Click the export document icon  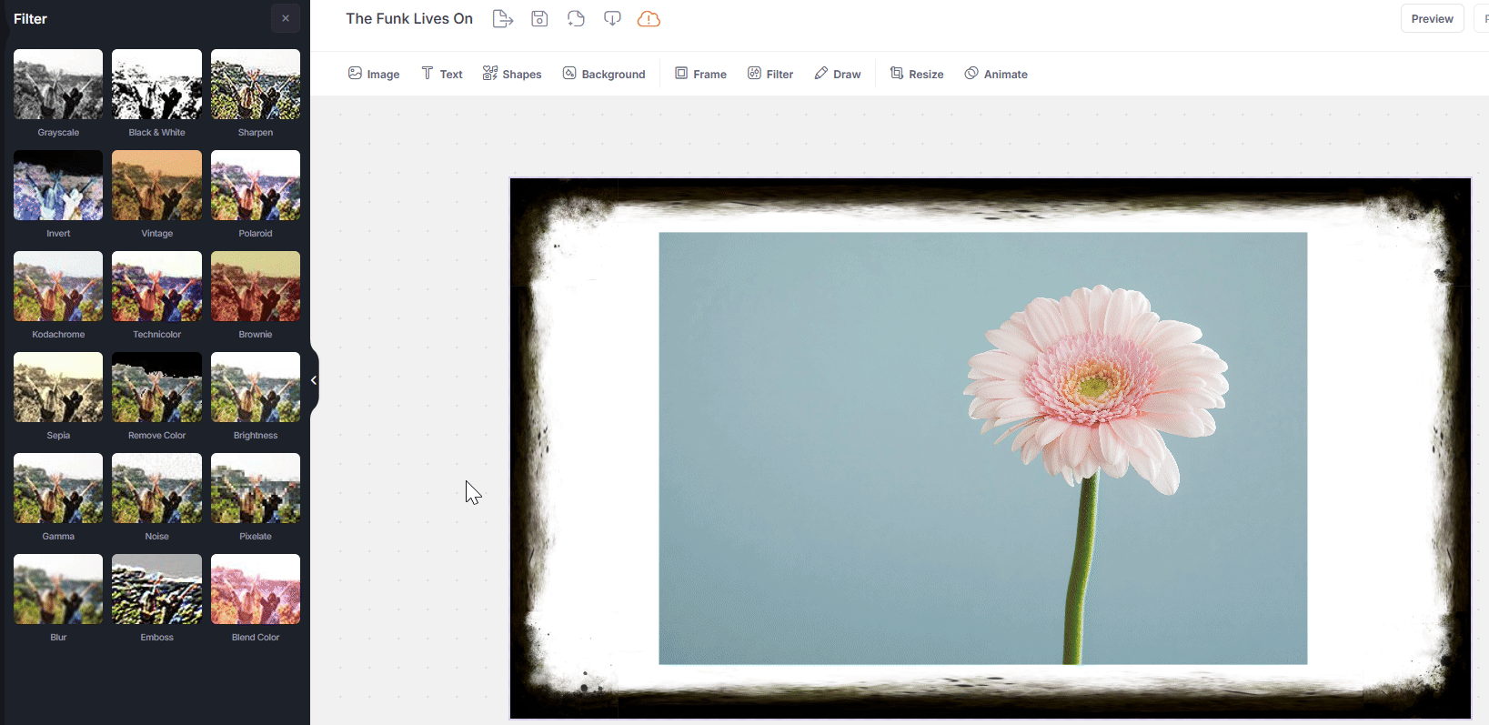pyautogui.click(x=503, y=18)
